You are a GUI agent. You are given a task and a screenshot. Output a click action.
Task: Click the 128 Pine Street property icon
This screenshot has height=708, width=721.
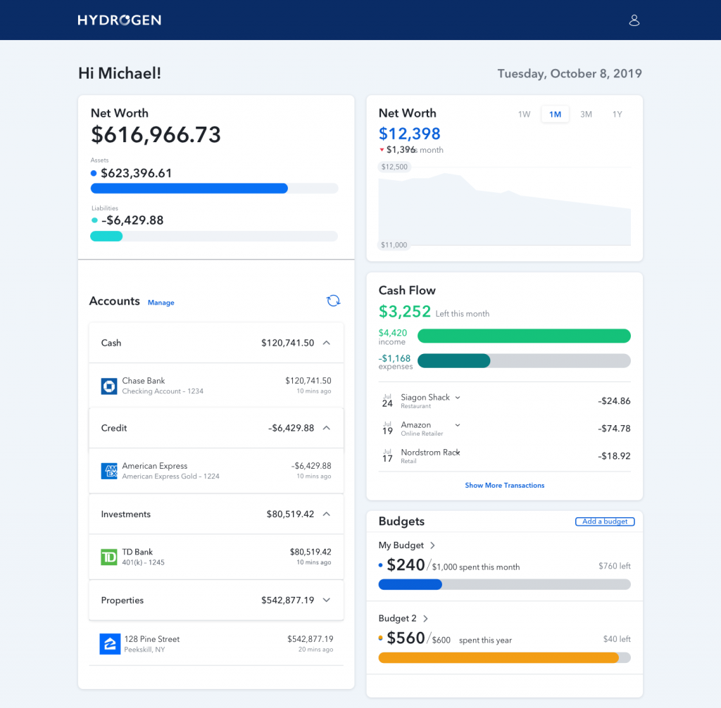(x=109, y=644)
